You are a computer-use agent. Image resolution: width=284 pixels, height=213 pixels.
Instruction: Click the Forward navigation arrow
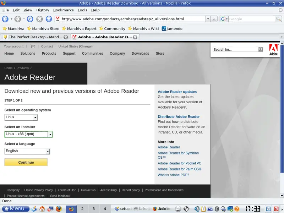point(17,19)
